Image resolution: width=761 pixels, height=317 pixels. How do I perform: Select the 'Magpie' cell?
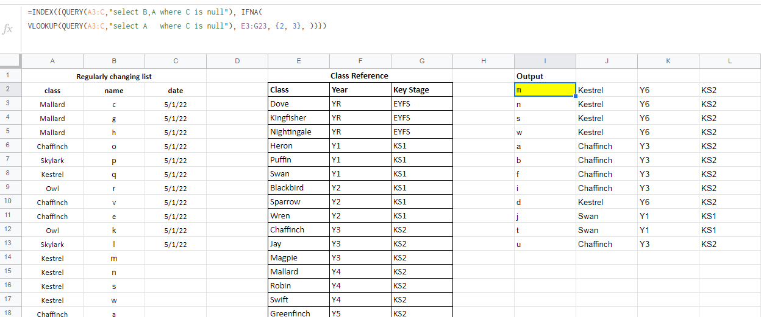tap(299, 257)
